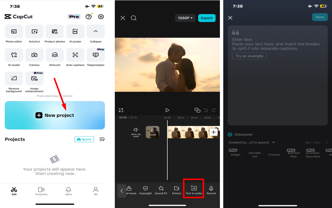Open the help question-mark icon
Viewport: 332px width, 208px height.
point(88,17)
